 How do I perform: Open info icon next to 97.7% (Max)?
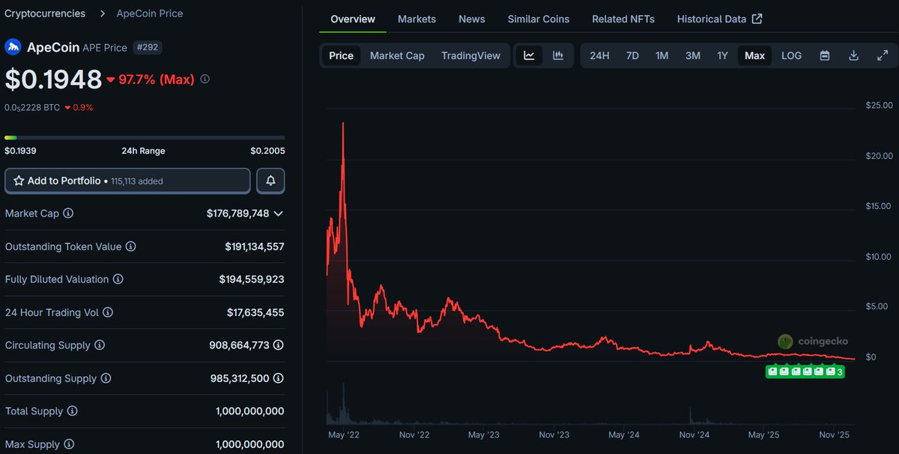pos(205,79)
